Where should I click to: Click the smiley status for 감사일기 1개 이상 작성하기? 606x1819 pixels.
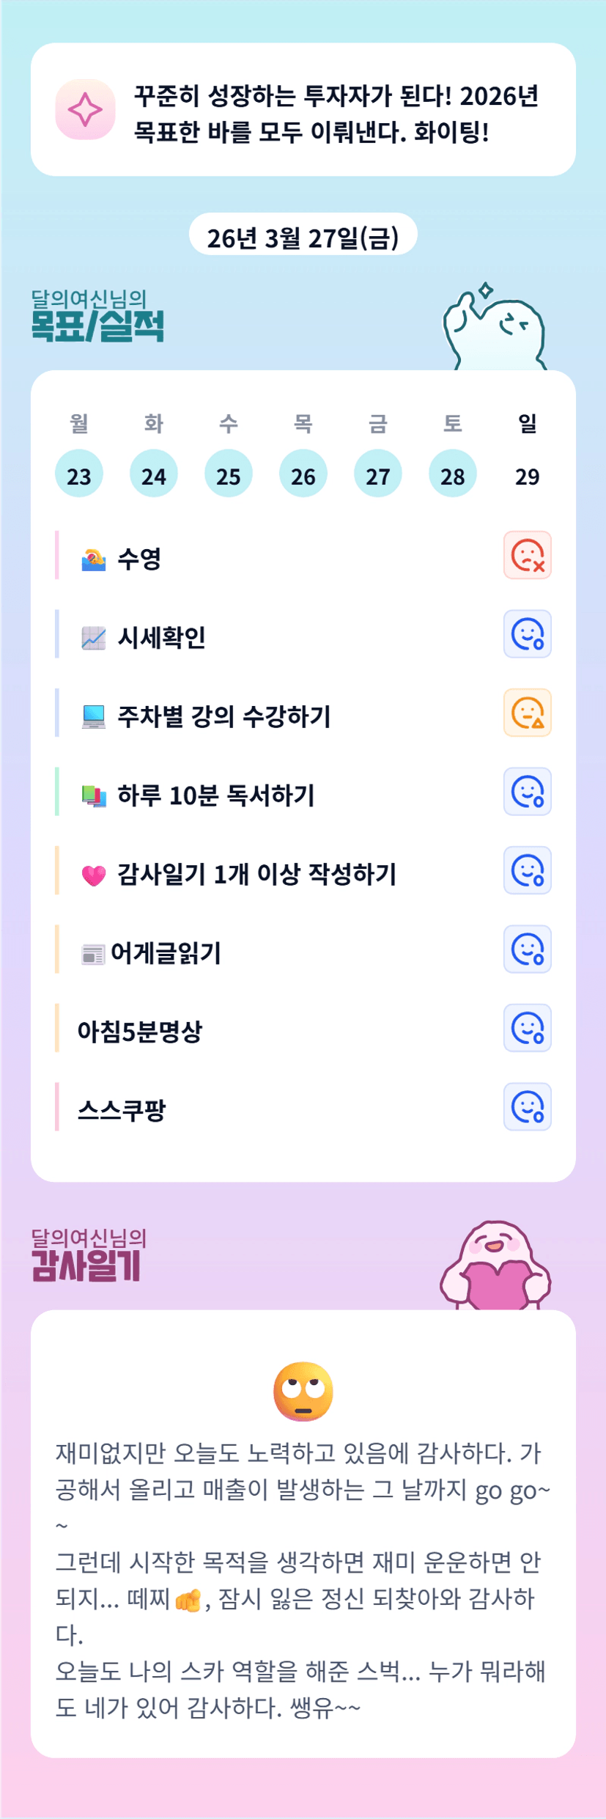point(527,870)
